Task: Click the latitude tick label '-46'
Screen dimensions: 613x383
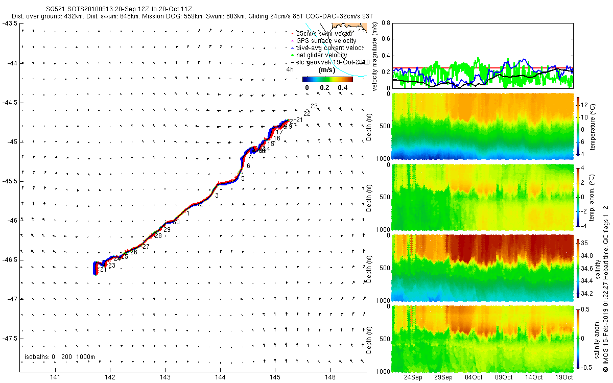Action: (x=13, y=220)
